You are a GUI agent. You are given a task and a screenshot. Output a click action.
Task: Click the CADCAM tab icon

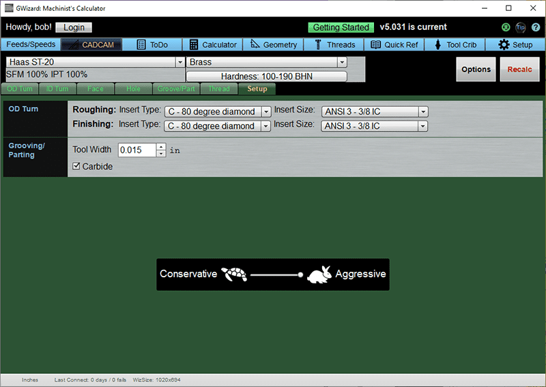click(x=72, y=45)
